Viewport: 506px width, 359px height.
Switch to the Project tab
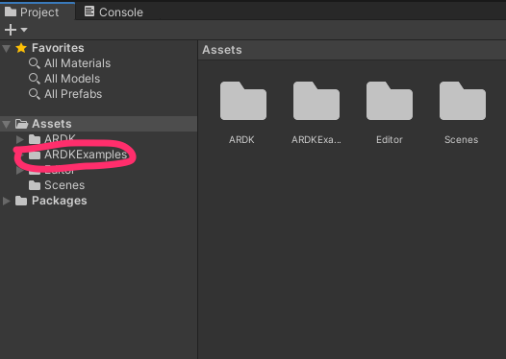[38, 12]
